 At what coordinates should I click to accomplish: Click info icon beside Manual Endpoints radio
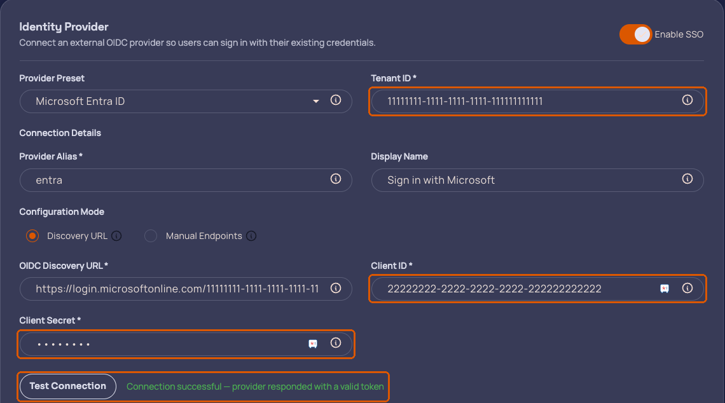point(251,236)
